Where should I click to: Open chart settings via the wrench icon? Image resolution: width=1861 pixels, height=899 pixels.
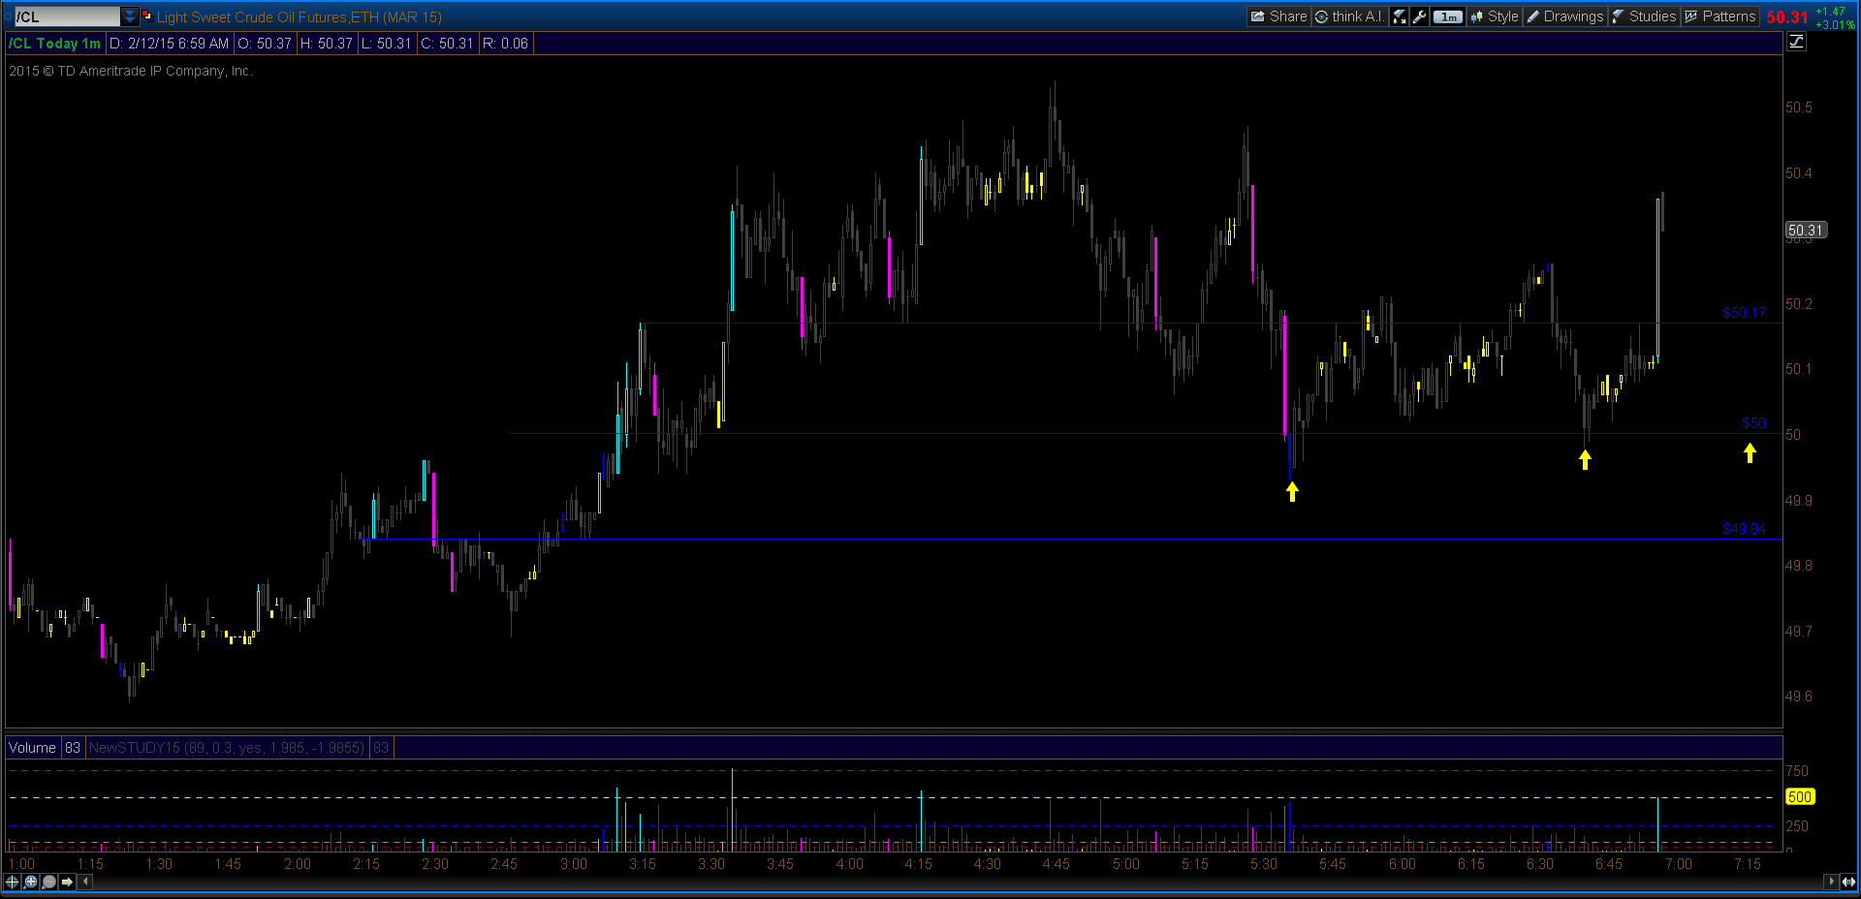point(1419,16)
